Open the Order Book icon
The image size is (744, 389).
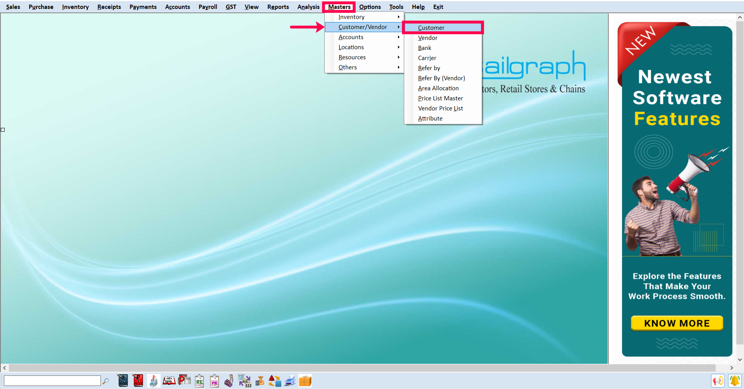(x=169, y=381)
